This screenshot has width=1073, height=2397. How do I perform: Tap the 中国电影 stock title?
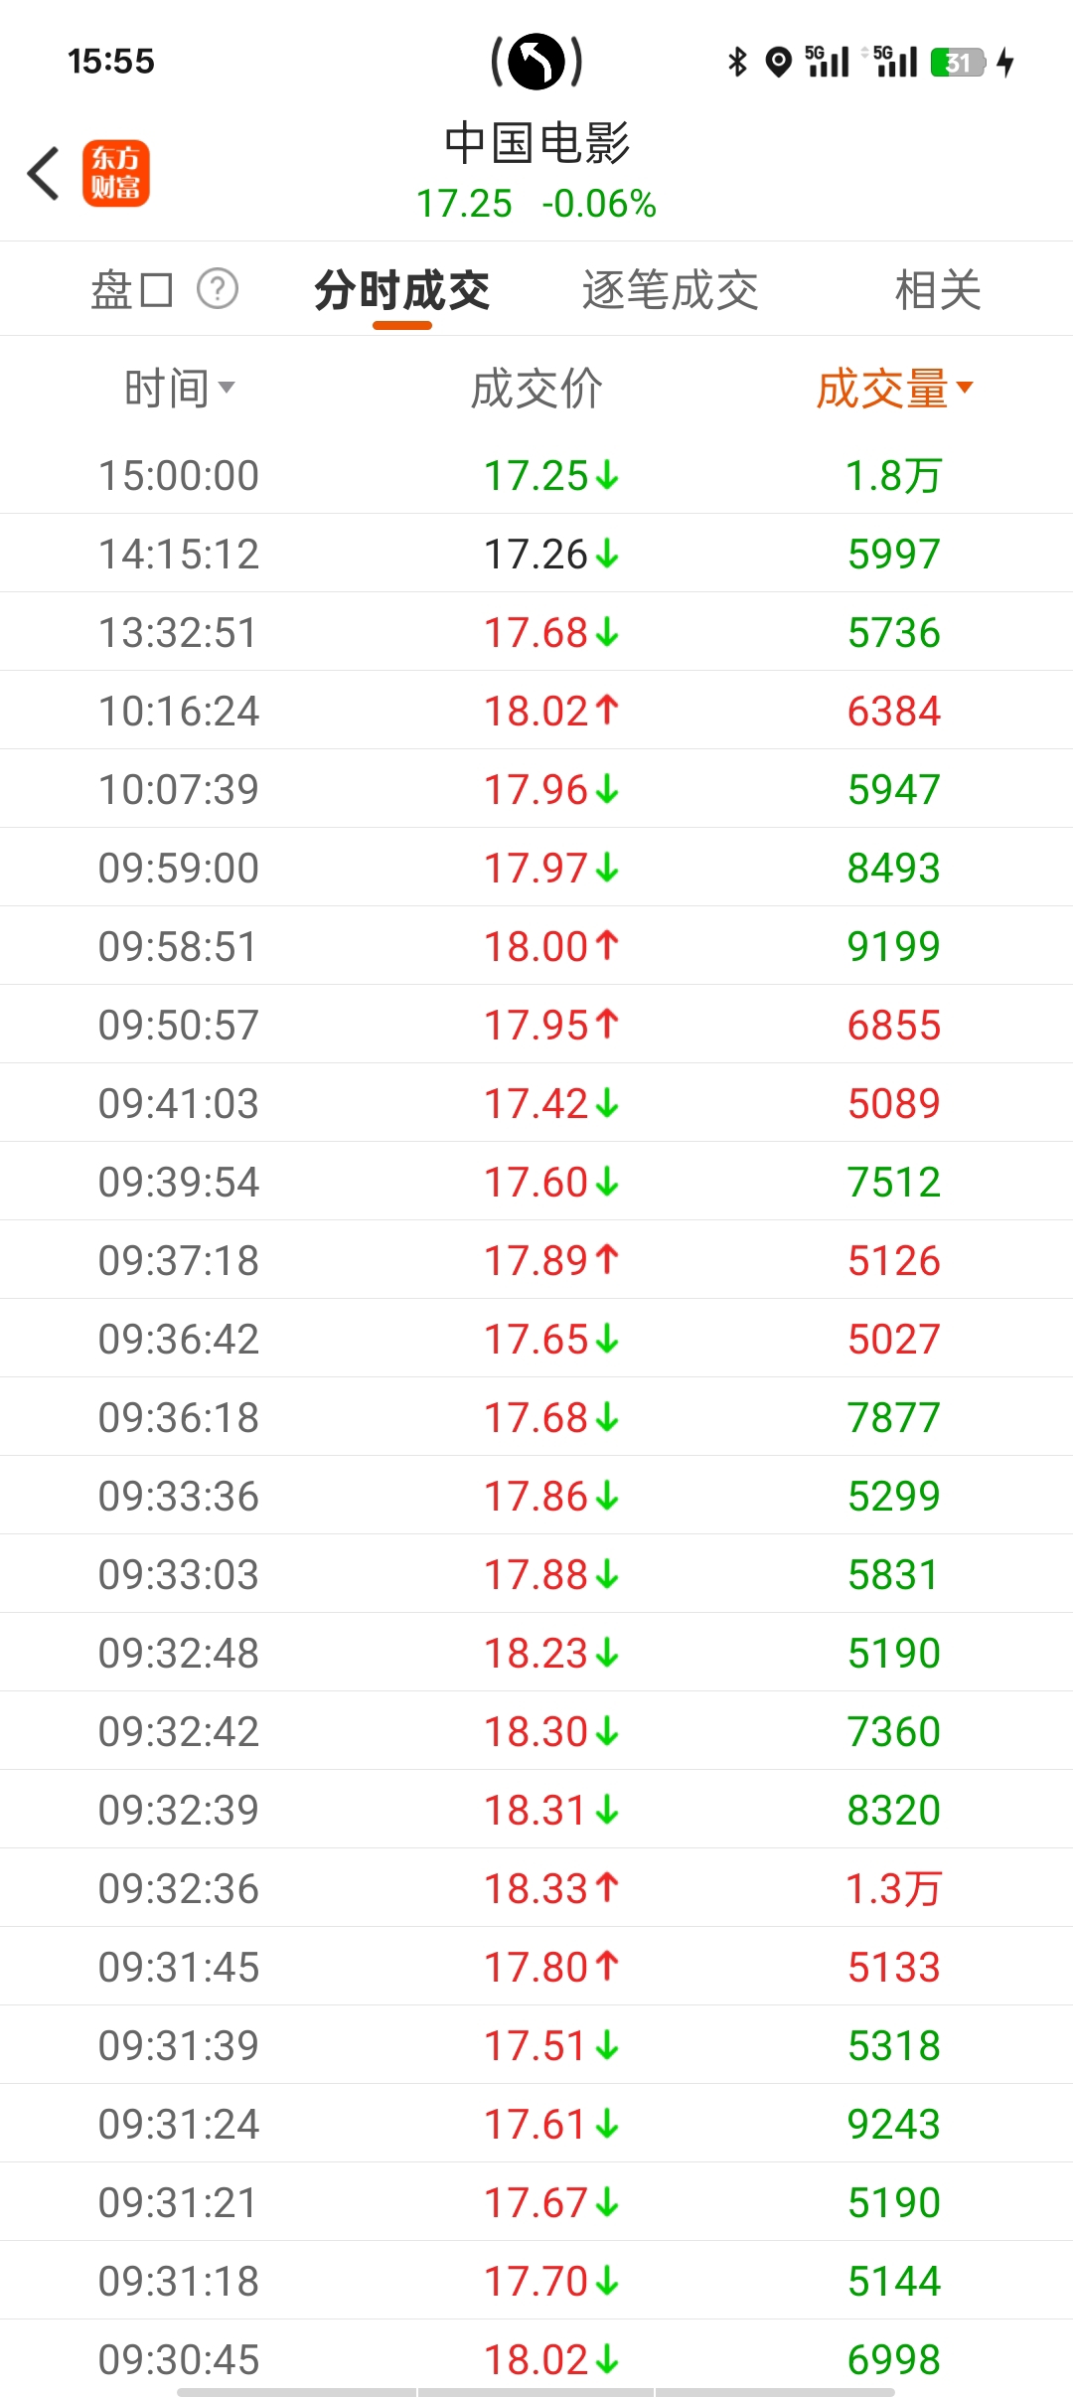(536, 144)
